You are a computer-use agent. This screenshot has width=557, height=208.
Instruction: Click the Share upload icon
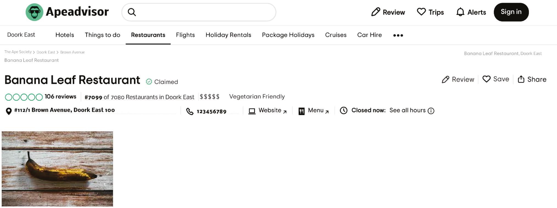click(521, 79)
